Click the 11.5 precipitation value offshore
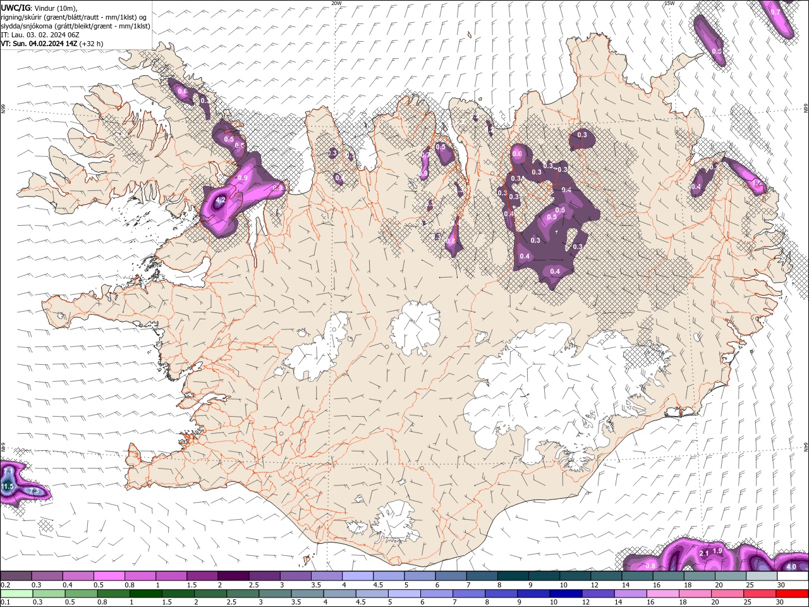The height and width of the screenshot is (607, 809). coord(7,486)
